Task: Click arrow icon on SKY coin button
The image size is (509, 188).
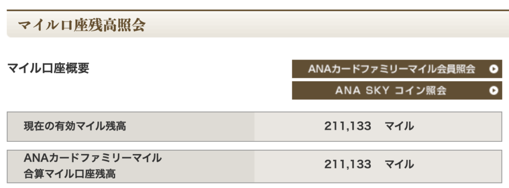Action: tap(494, 90)
